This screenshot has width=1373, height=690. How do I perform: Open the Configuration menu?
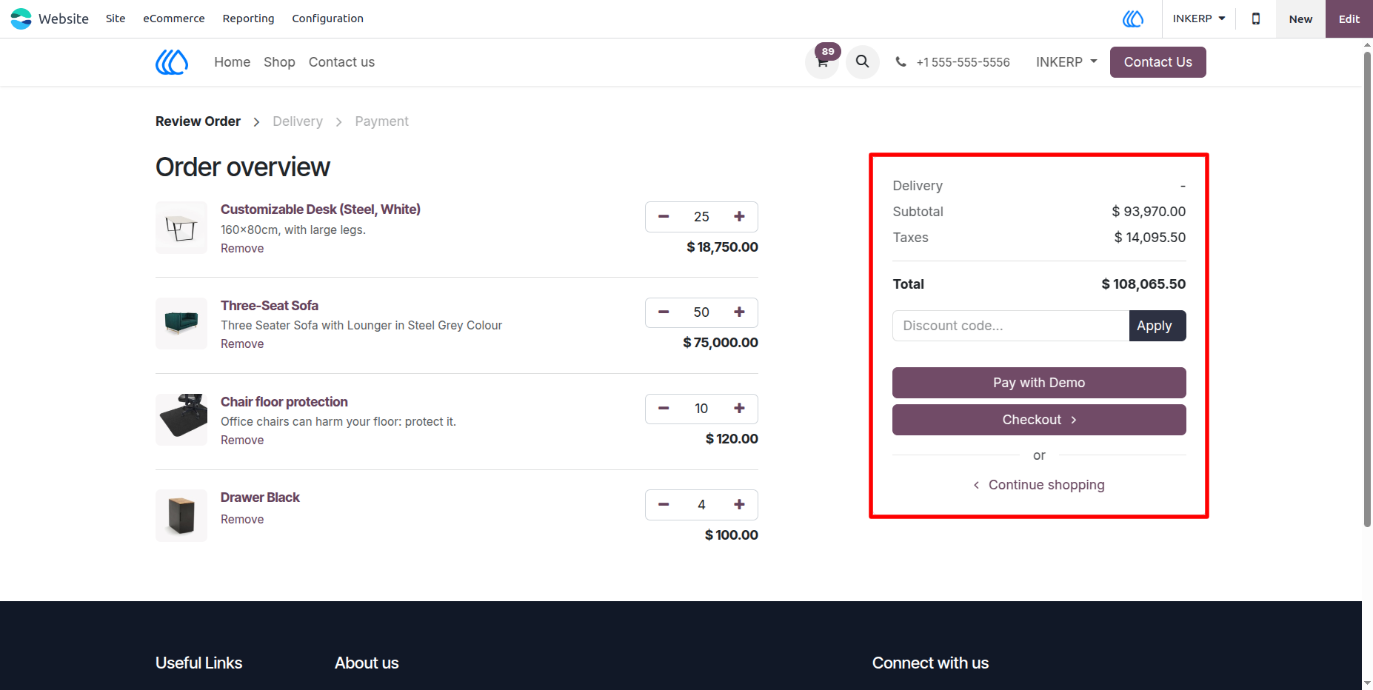pyautogui.click(x=327, y=19)
